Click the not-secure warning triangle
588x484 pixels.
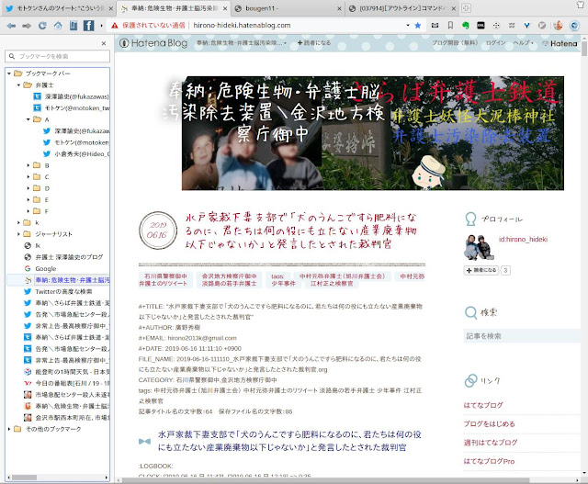click(114, 26)
